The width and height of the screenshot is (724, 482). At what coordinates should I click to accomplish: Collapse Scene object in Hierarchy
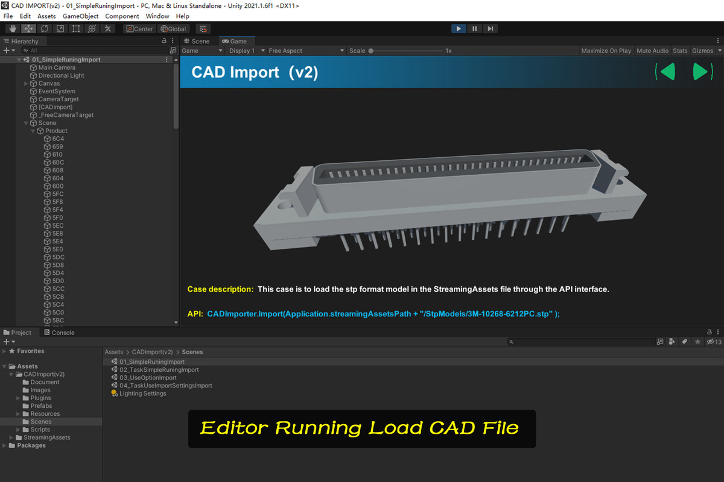pos(26,123)
